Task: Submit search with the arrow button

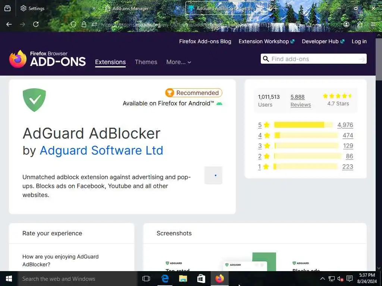Action: 362,59
